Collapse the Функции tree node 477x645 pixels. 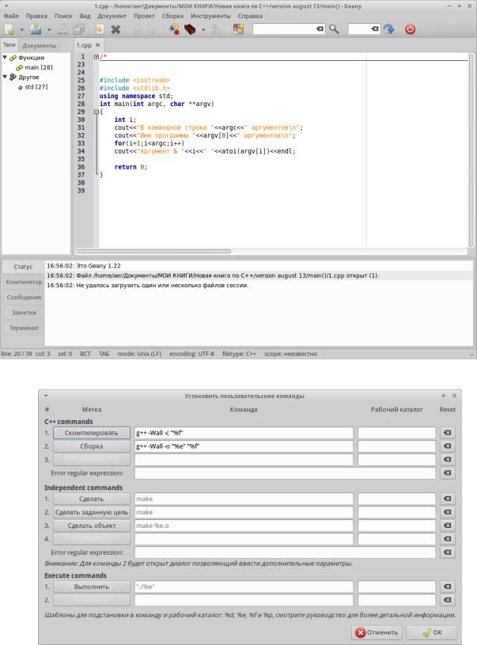tap(5, 57)
